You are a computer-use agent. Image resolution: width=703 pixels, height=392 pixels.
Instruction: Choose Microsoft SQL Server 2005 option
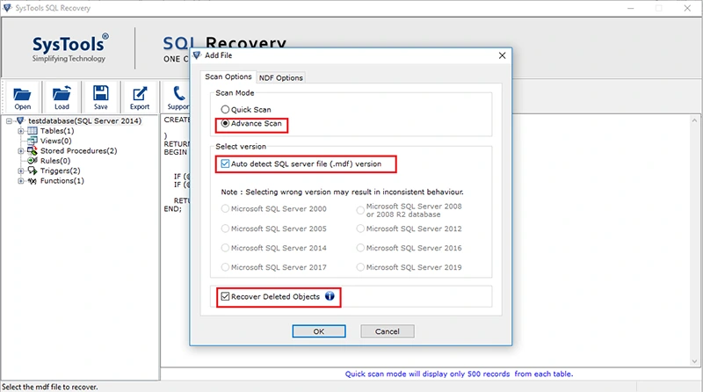[225, 229]
